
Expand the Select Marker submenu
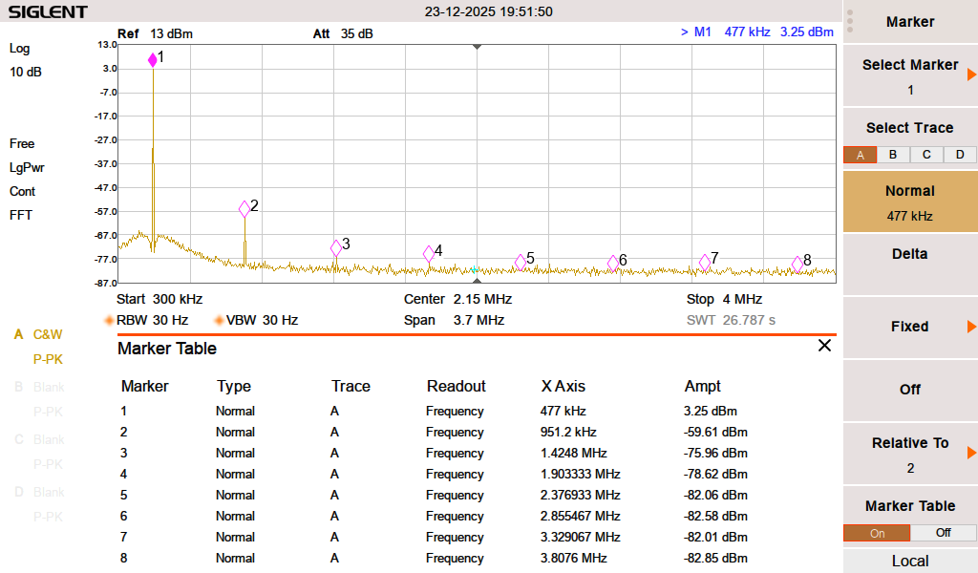[910, 75]
